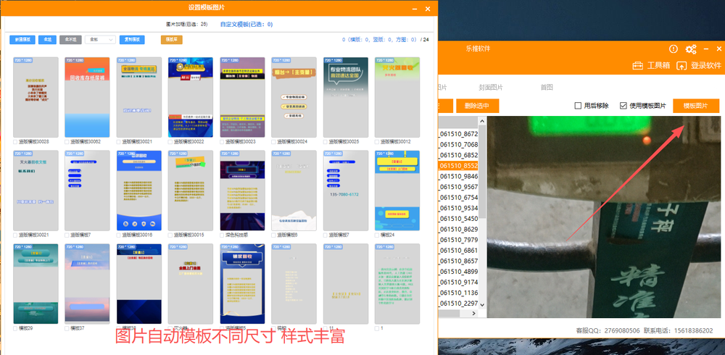The image size is (725, 355).
Task: Select file row ending _061510_7979
Action: tap(457, 240)
